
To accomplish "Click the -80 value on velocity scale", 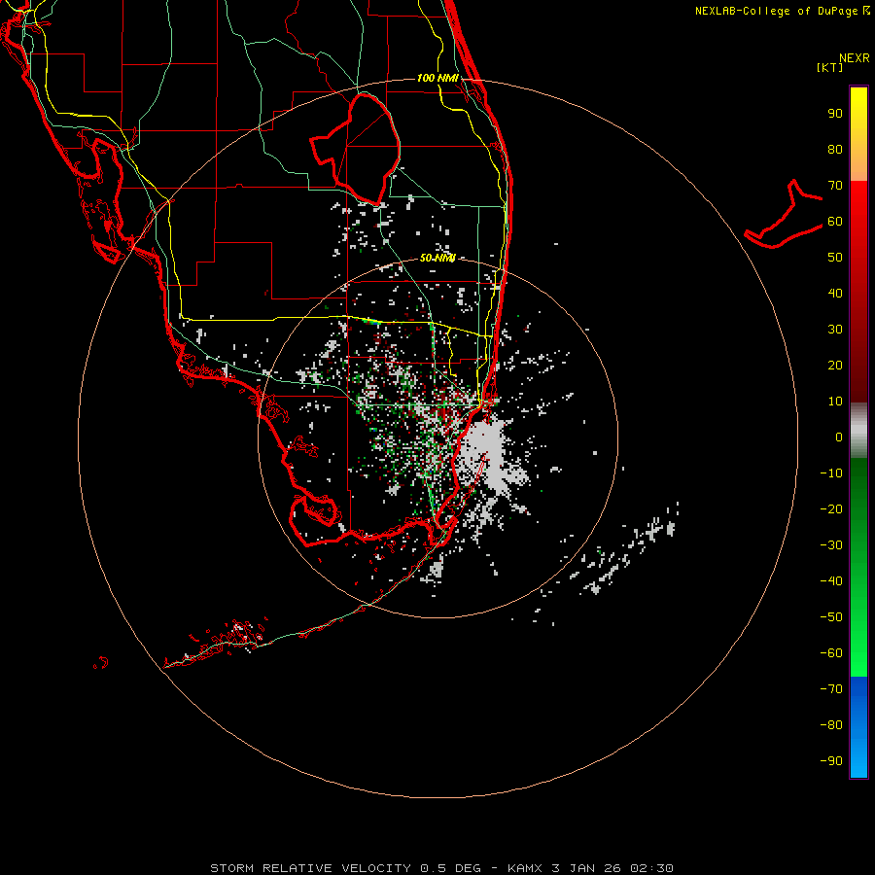I will (831, 725).
